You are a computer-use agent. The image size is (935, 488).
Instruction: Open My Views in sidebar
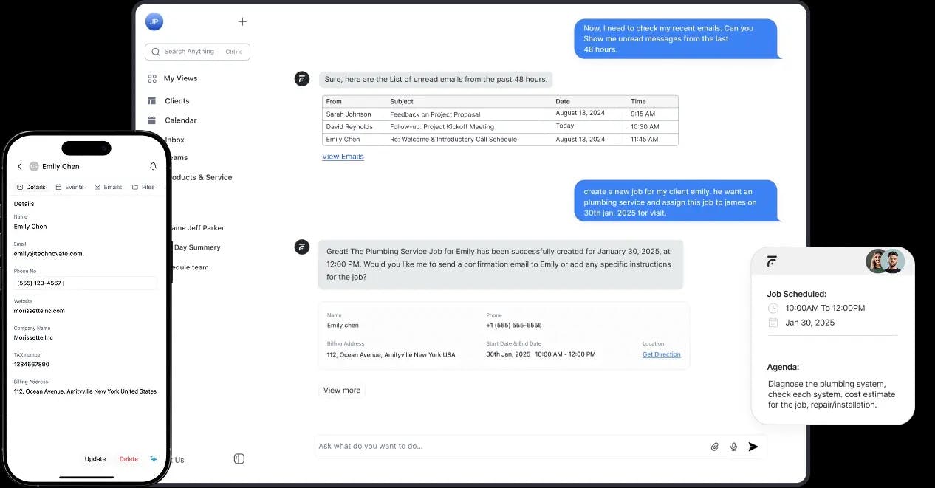click(180, 78)
